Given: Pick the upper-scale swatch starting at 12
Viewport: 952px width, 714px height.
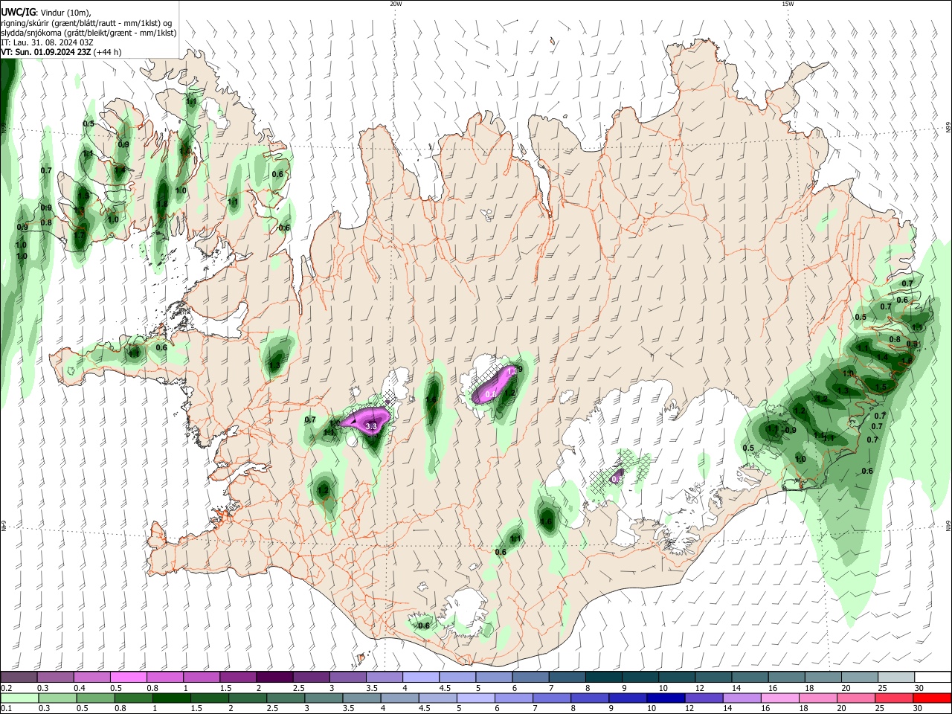Looking at the screenshot, I should point(713,678).
